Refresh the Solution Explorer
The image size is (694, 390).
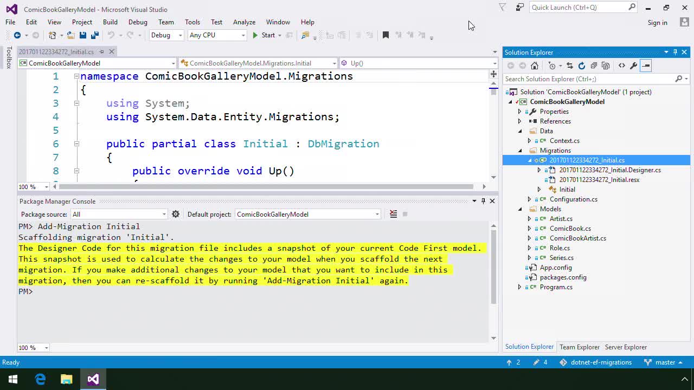[x=582, y=66]
